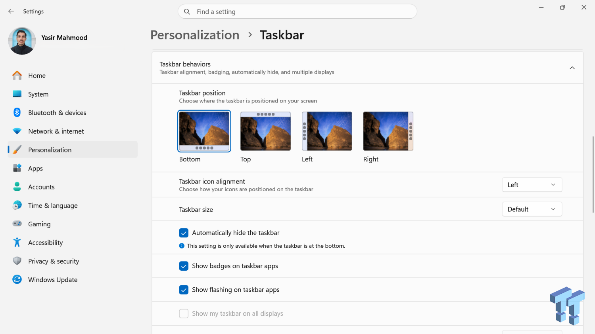Click the Taskbar icon alignment label
The image size is (595, 334).
pyautogui.click(x=212, y=181)
